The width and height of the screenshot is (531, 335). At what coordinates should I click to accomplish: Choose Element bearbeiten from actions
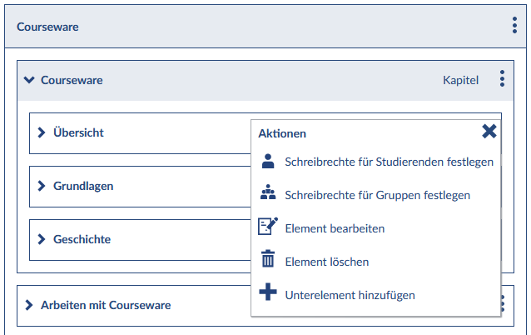335,227
